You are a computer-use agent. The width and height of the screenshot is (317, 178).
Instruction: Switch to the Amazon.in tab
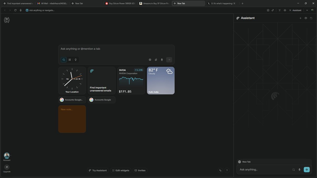coord(154,3)
